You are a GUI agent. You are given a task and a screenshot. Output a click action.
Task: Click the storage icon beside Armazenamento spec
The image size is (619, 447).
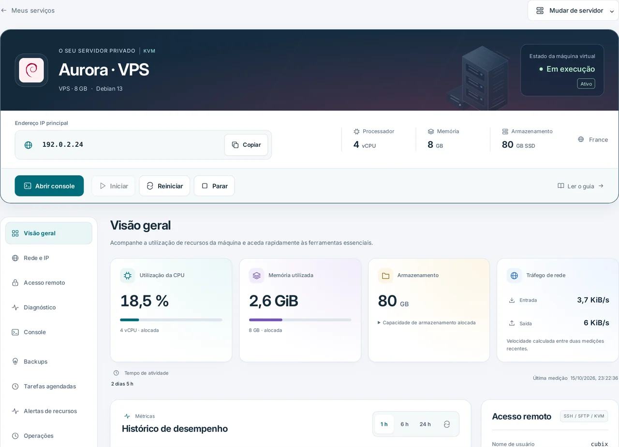pyautogui.click(x=505, y=131)
